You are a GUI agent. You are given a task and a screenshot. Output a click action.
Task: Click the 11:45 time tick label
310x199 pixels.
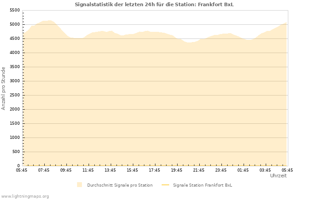pos(88,170)
